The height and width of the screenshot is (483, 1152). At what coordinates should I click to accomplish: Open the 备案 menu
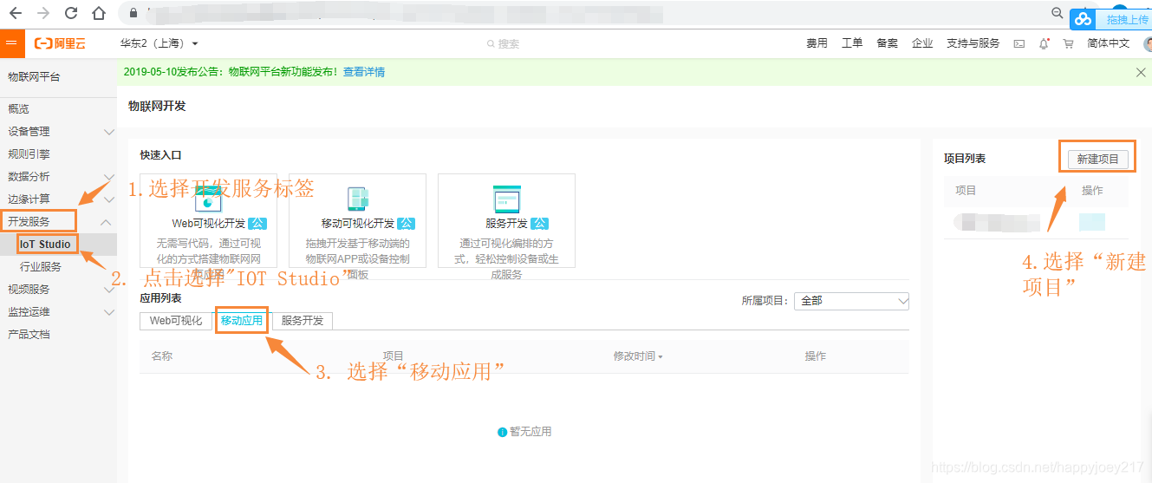click(x=887, y=43)
